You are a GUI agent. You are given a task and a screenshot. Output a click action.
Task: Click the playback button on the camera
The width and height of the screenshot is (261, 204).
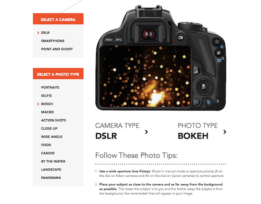[196, 102]
